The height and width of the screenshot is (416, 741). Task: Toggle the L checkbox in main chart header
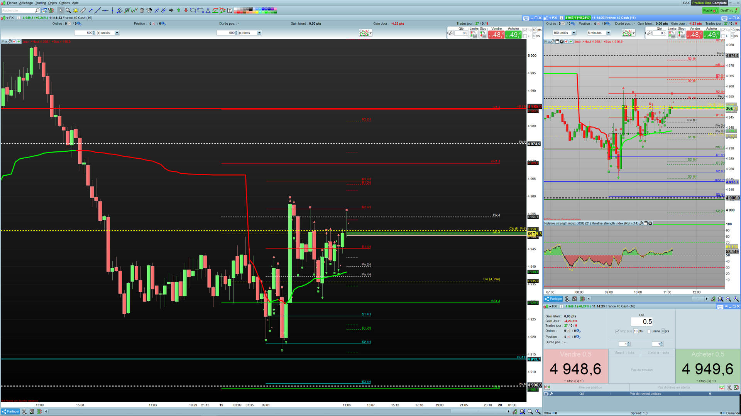click(x=525, y=36)
